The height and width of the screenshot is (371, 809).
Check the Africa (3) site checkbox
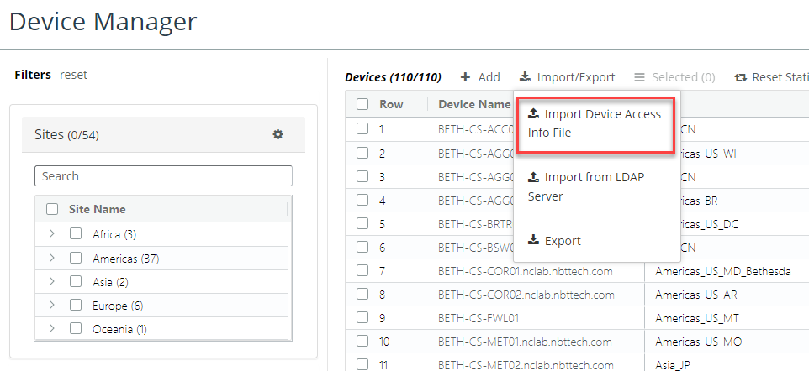pos(76,234)
